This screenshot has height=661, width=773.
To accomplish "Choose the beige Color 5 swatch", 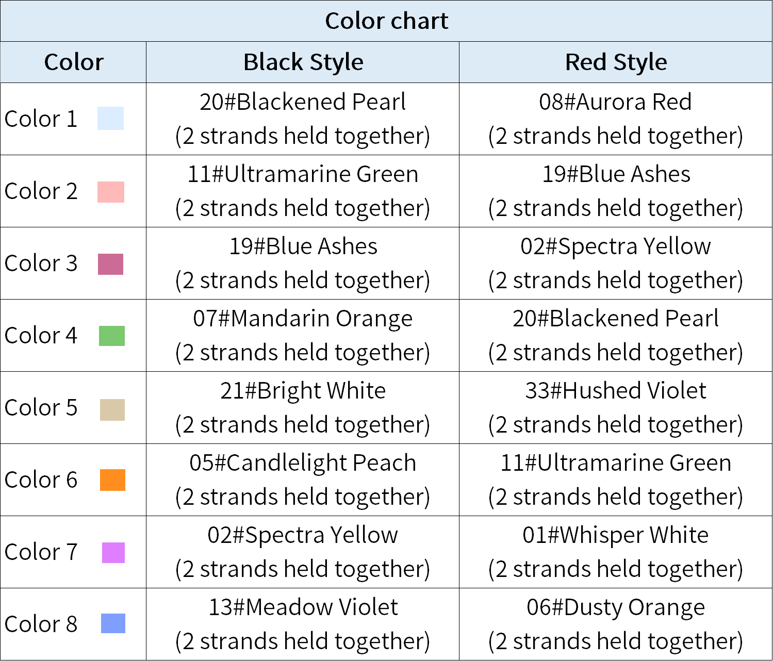I will click(x=112, y=410).
